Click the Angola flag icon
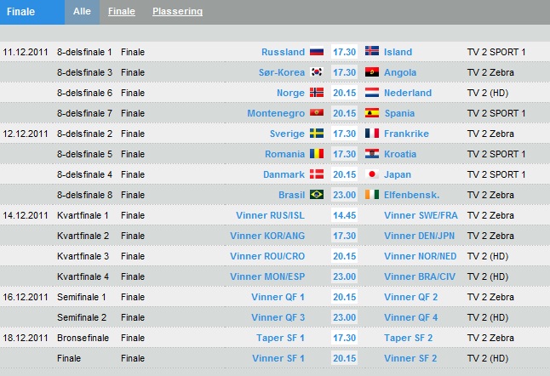Screen dimensions: 550x376 372,72
